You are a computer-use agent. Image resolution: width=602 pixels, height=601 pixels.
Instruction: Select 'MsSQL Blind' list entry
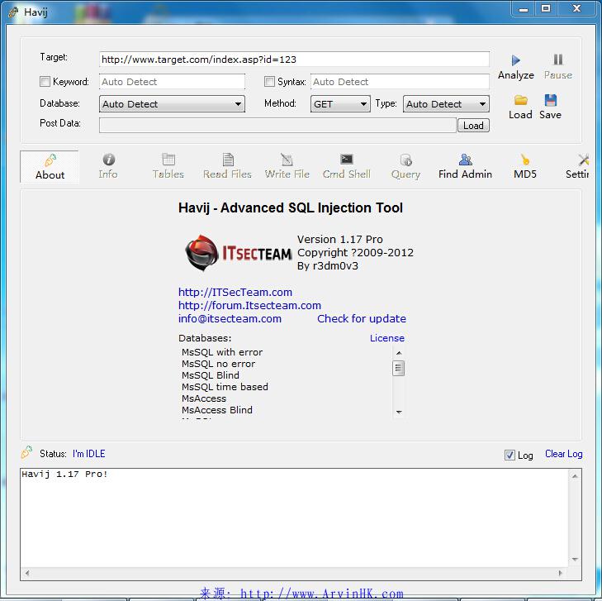click(211, 375)
